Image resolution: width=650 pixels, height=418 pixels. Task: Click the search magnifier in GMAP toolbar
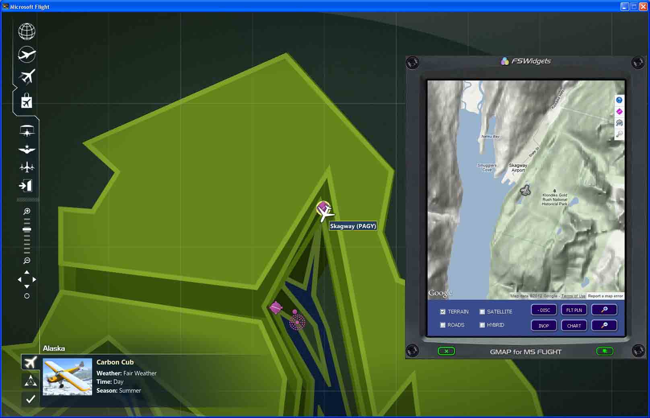point(619,134)
